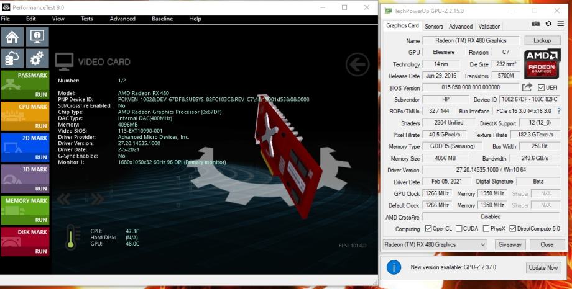
Task: Toggle the UEFI checkbox in GPU-Z
Action: (541, 87)
